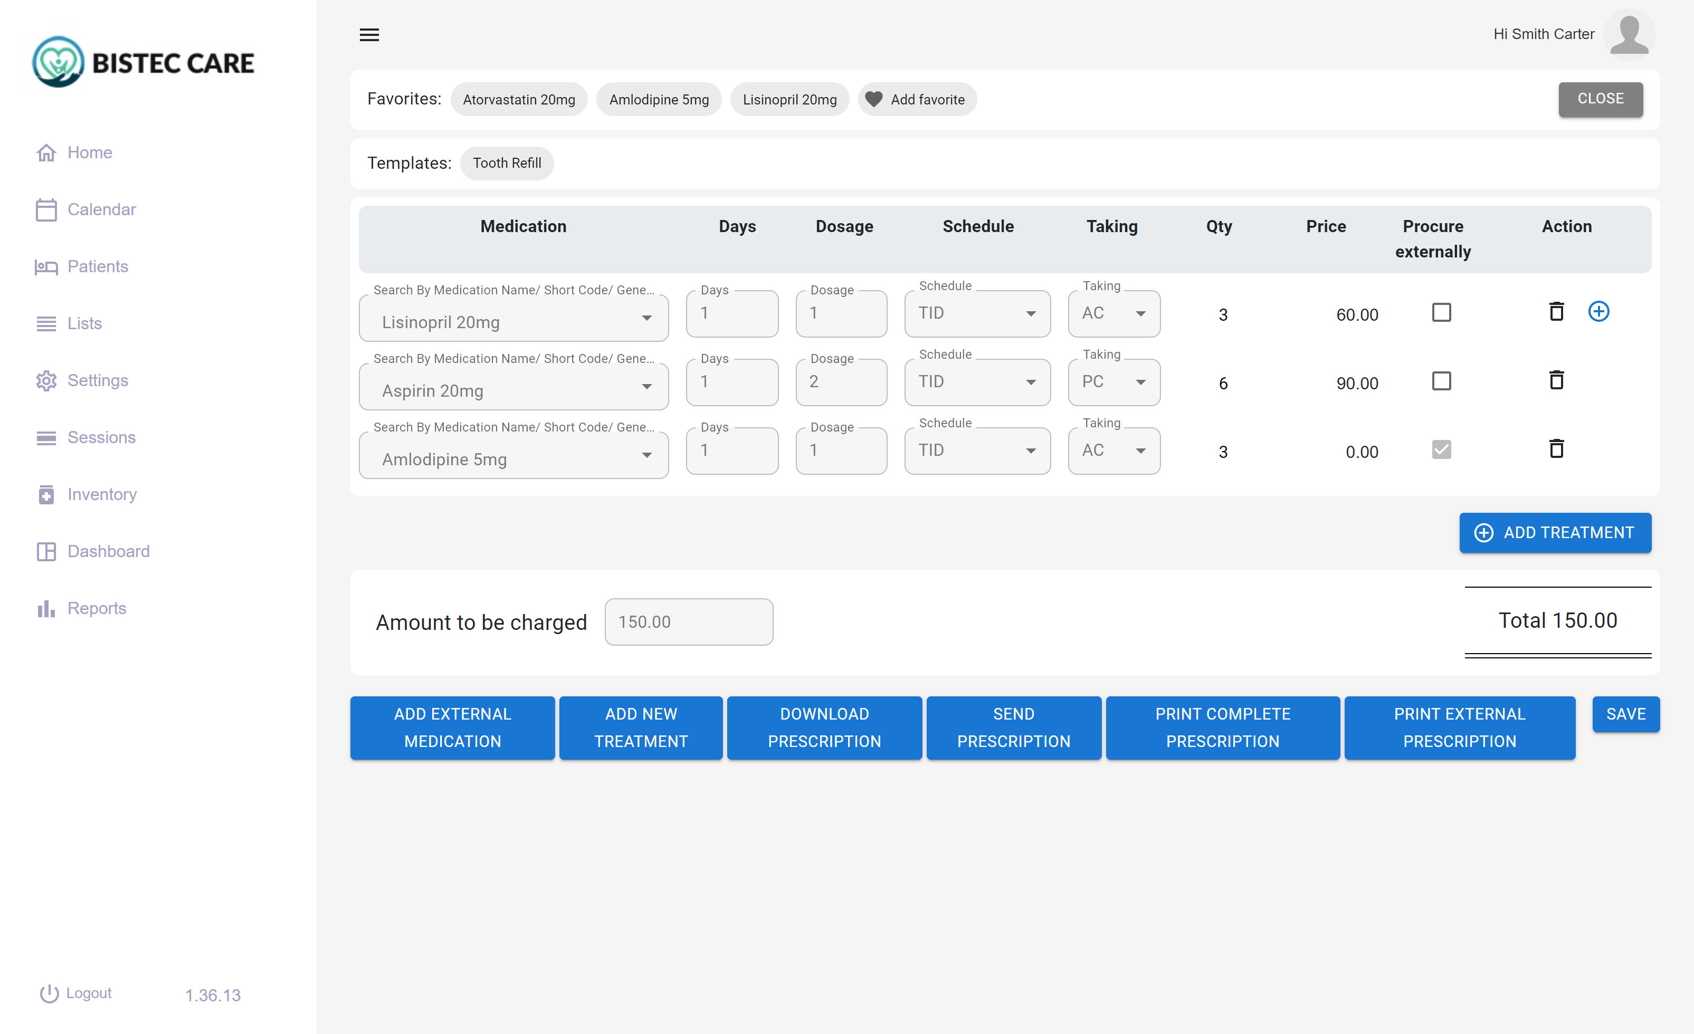
Task: Remove the Amlodipine 5mg row via trash icon
Action: (1556, 449)
